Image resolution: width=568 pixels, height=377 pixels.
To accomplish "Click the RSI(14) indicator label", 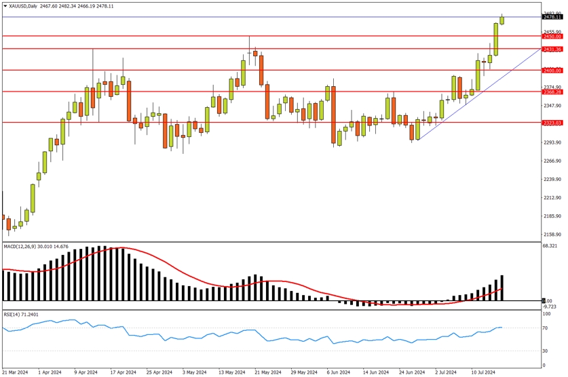I will click(12, 314).
